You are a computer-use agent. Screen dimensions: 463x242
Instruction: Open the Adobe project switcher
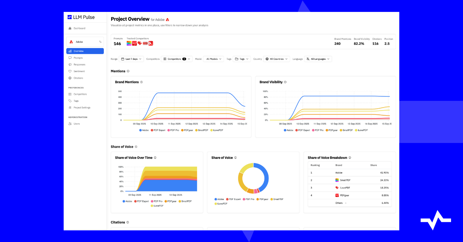pyautogui.click(x=85, y=42)
